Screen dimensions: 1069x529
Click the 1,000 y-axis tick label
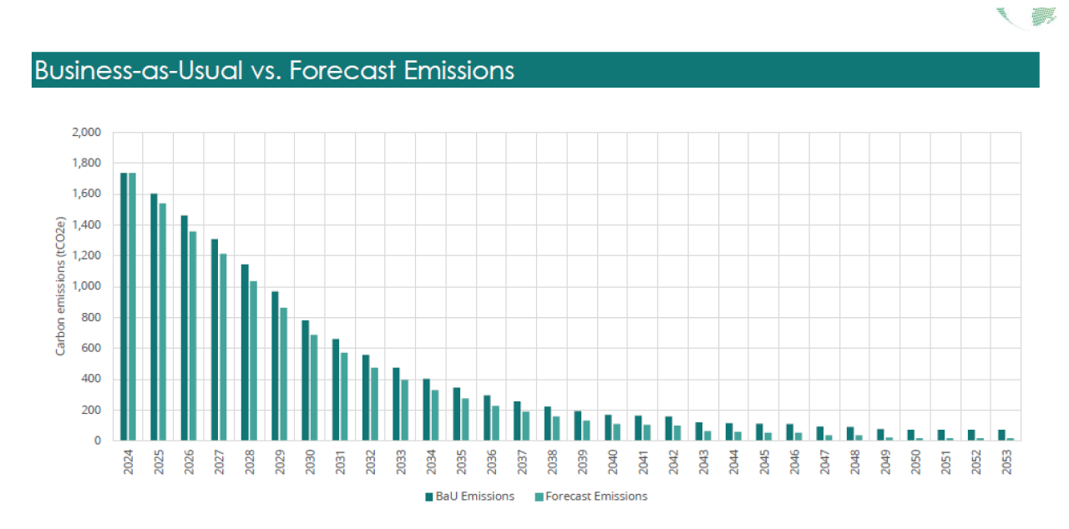point(86,286)
